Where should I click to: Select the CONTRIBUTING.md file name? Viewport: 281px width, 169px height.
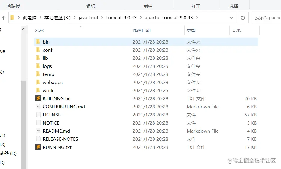[64, 107]
